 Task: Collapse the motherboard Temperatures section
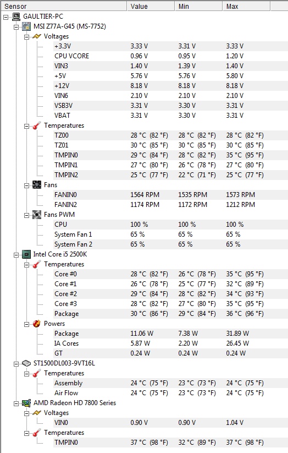(26, 126)
